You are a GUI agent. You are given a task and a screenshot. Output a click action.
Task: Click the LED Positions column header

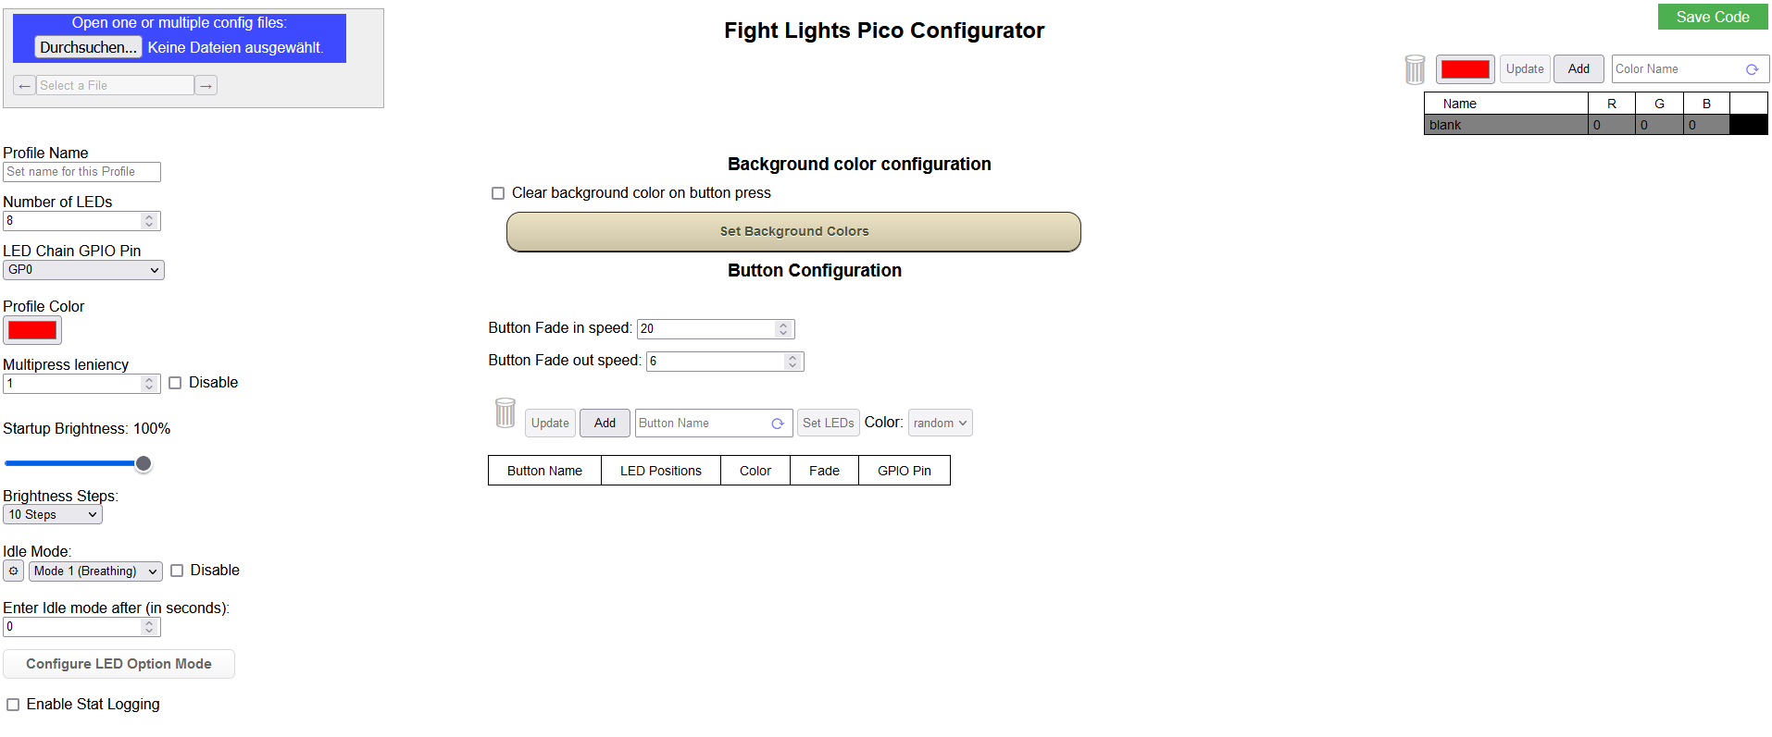(x=660, y=471)
